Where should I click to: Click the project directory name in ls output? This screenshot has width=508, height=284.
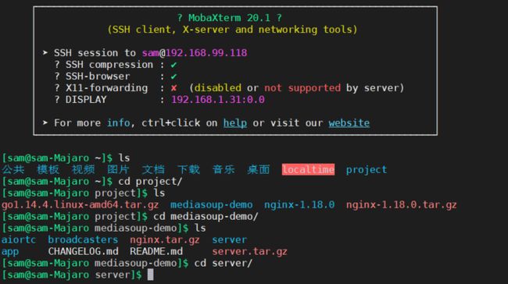pos(367,169)
